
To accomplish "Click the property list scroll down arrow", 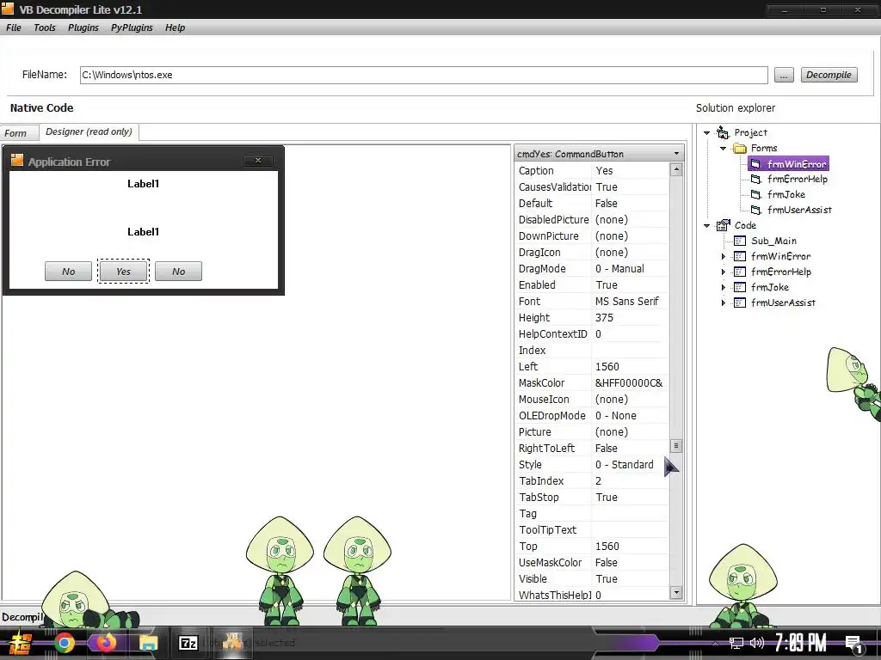I will coord(676,592).
